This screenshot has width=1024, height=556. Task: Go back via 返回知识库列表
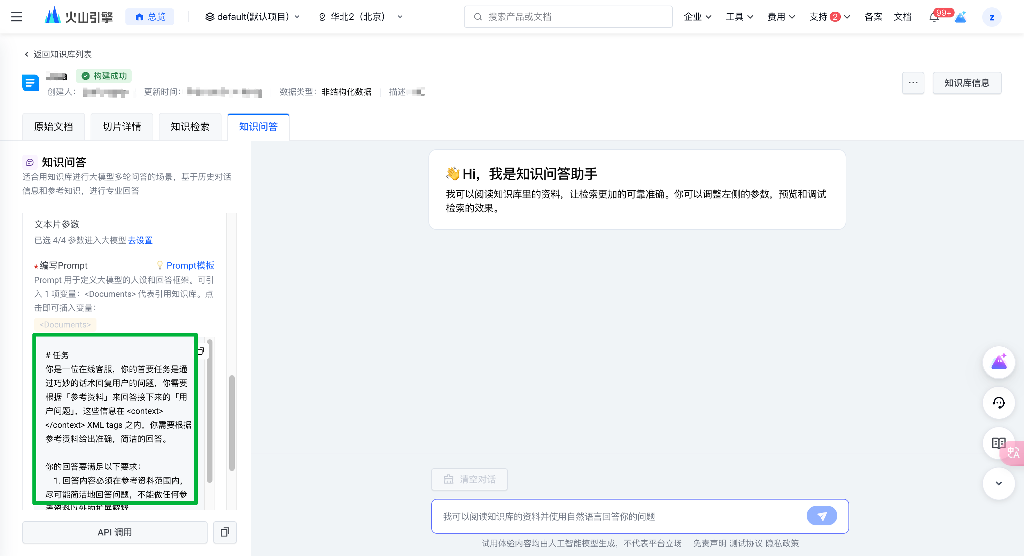coord(58,54)
